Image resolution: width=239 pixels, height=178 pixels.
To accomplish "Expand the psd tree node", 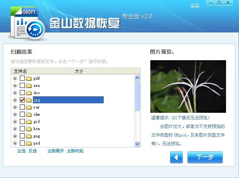I will 15,143.
